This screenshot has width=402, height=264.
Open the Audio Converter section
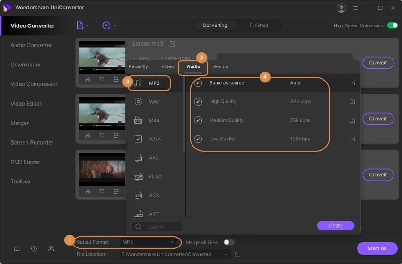[31, 45]
